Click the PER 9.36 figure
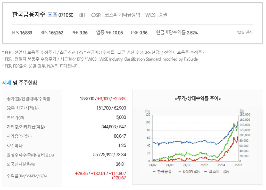 tap(79, 33)
